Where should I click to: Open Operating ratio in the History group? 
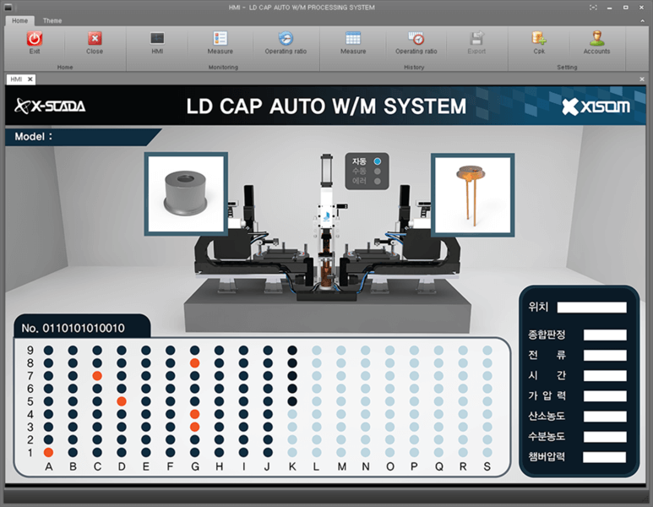(x=416, y=39)
